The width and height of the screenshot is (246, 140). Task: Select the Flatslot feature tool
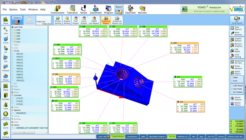6,68
